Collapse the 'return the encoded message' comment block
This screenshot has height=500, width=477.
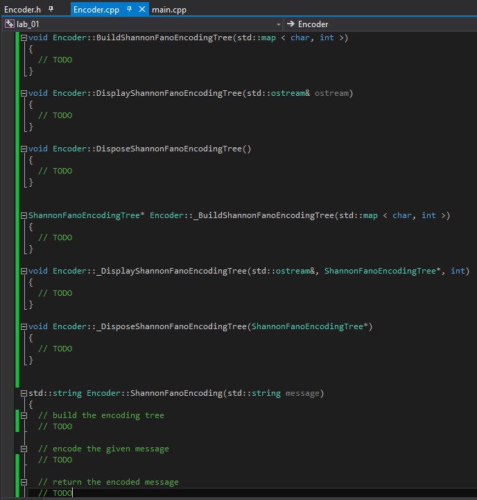24,483
